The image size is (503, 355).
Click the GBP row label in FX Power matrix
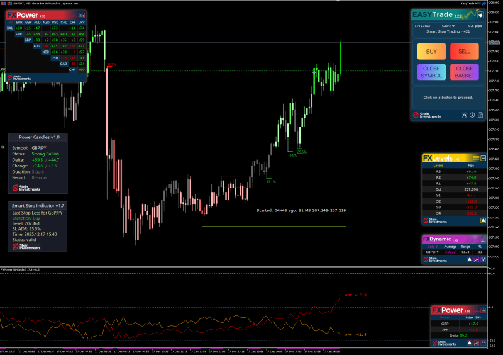pos(28,40)
